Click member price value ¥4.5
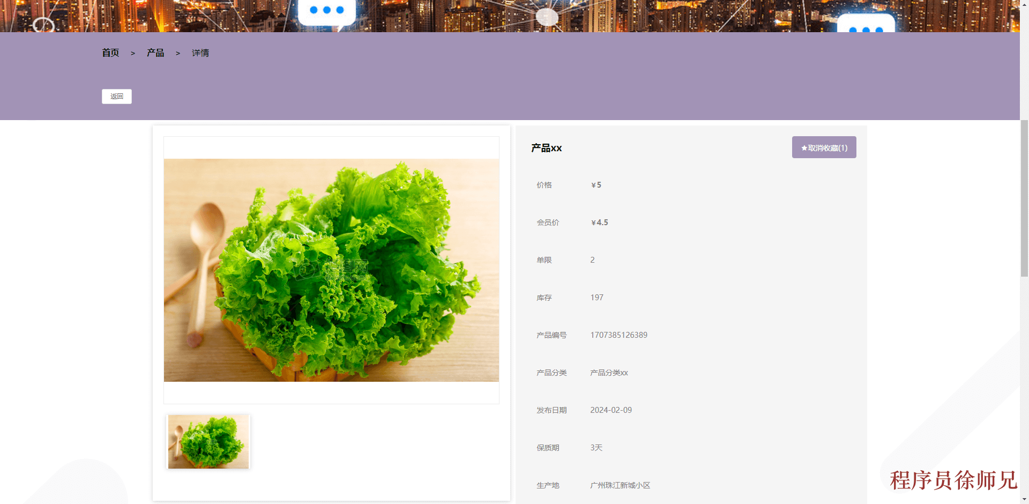This screenshot has width=1029, height=504. 599,223
